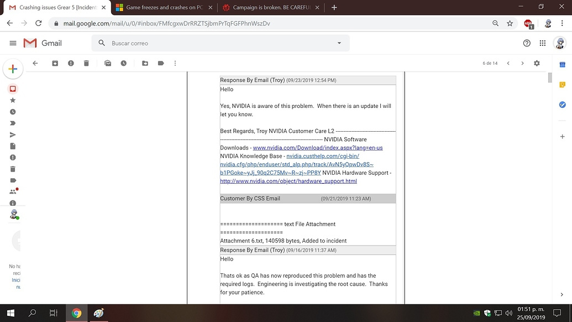Open the NVIDIA Download index link
Screen dimensions: 572x322
point(318,148)
